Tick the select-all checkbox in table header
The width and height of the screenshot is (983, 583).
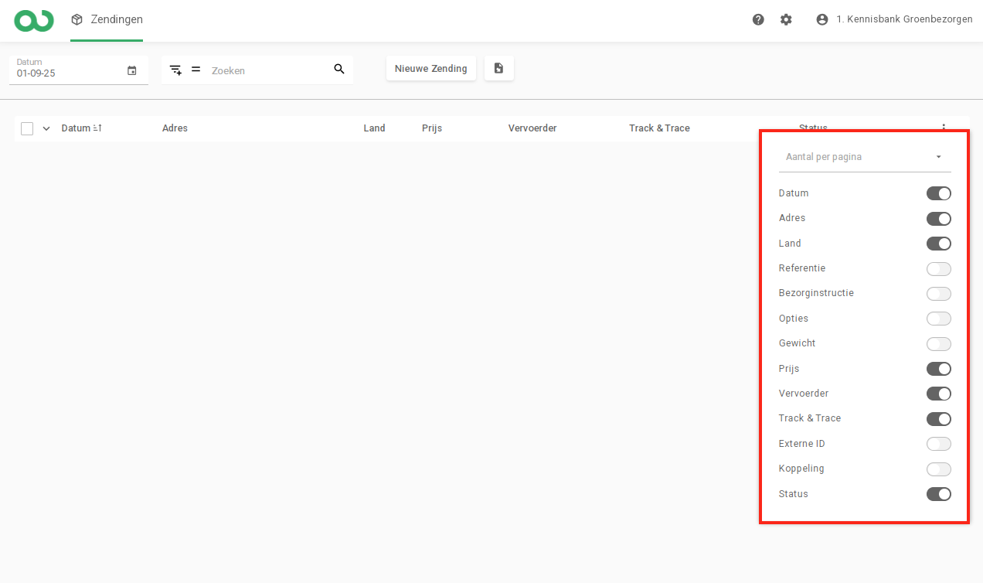tap(27, 129)
